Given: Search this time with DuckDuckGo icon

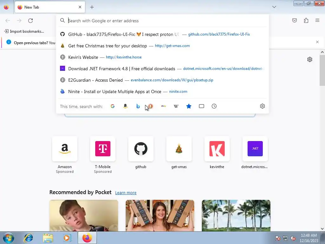Looking at the screenshot, I should [x=151, y=106].
